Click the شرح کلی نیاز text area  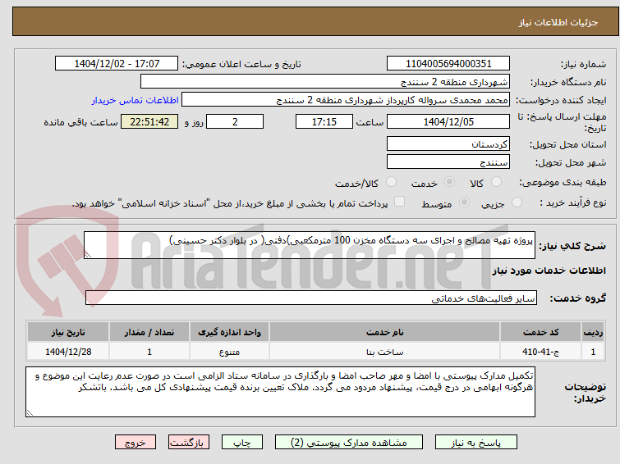point(310,245)
